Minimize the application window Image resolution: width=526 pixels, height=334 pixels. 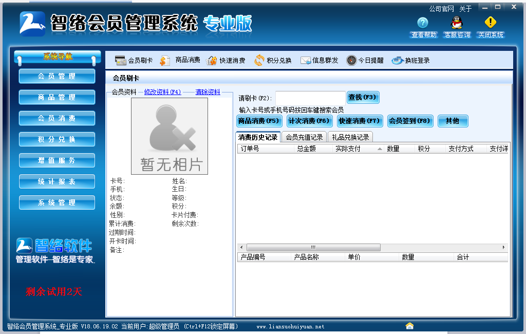pos(485,7)
